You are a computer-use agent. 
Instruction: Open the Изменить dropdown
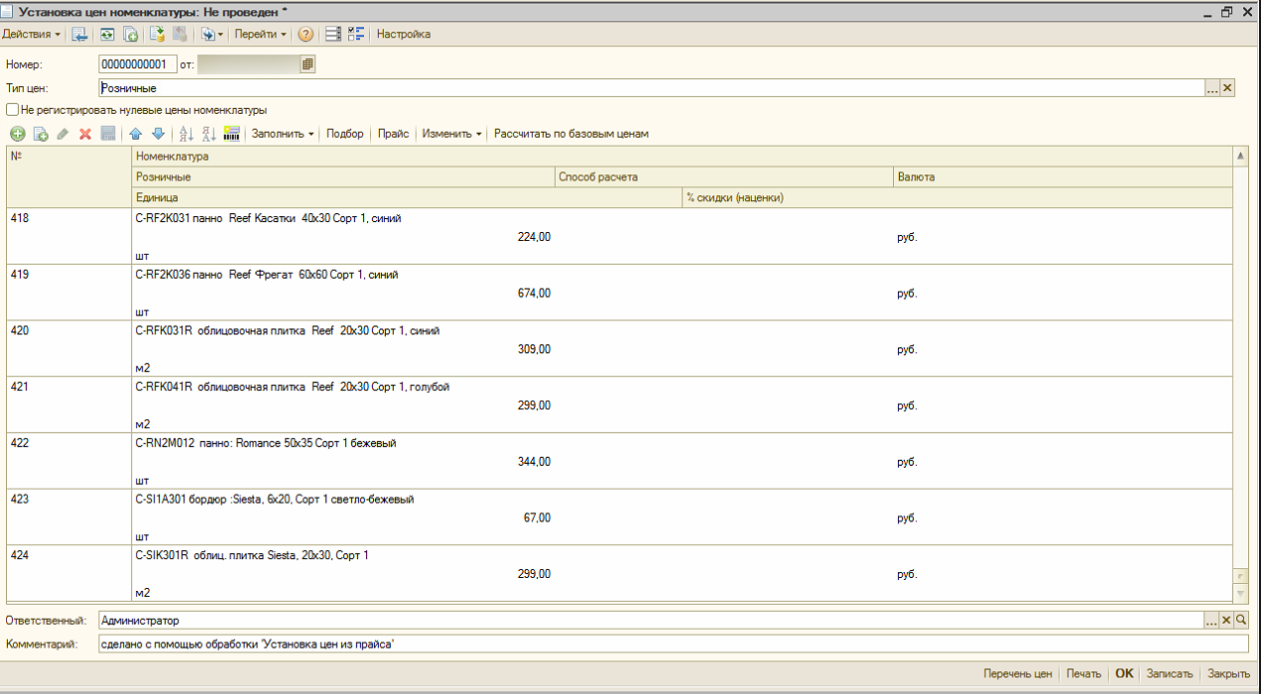[450, 134]
